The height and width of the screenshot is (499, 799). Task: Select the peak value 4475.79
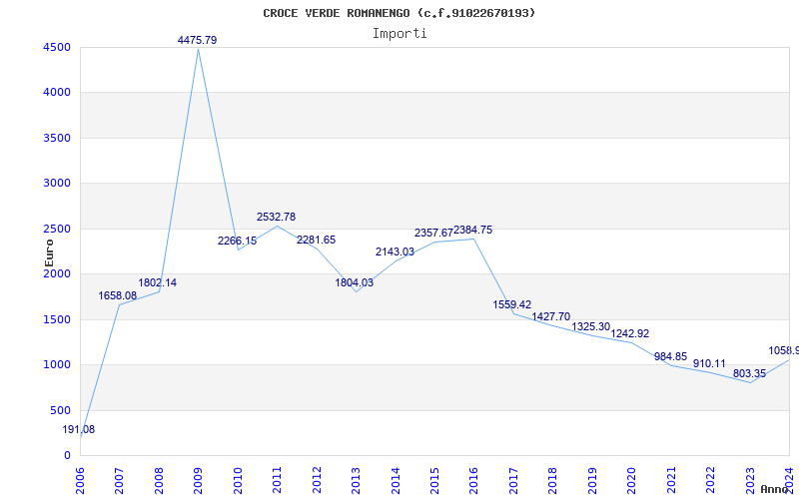[197, 40]
